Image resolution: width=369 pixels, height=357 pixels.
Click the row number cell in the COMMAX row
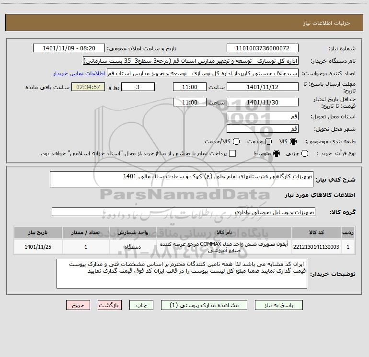348,247
